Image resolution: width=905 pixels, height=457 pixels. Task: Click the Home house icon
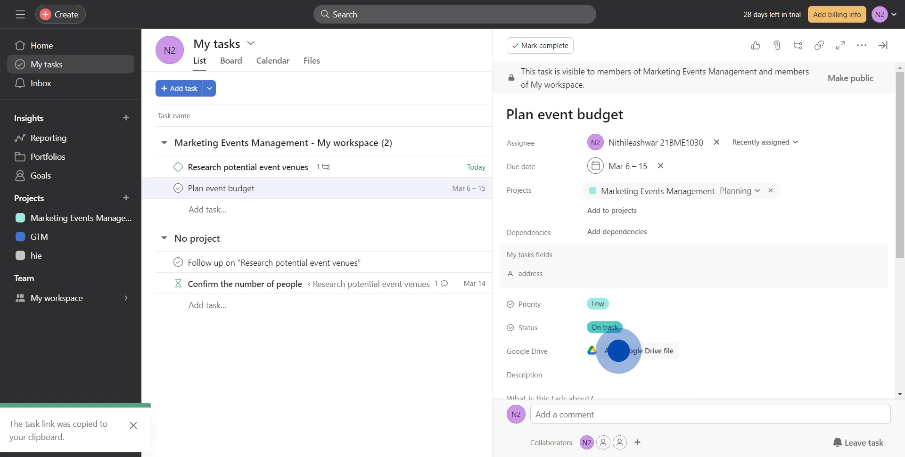coord(20,46)
